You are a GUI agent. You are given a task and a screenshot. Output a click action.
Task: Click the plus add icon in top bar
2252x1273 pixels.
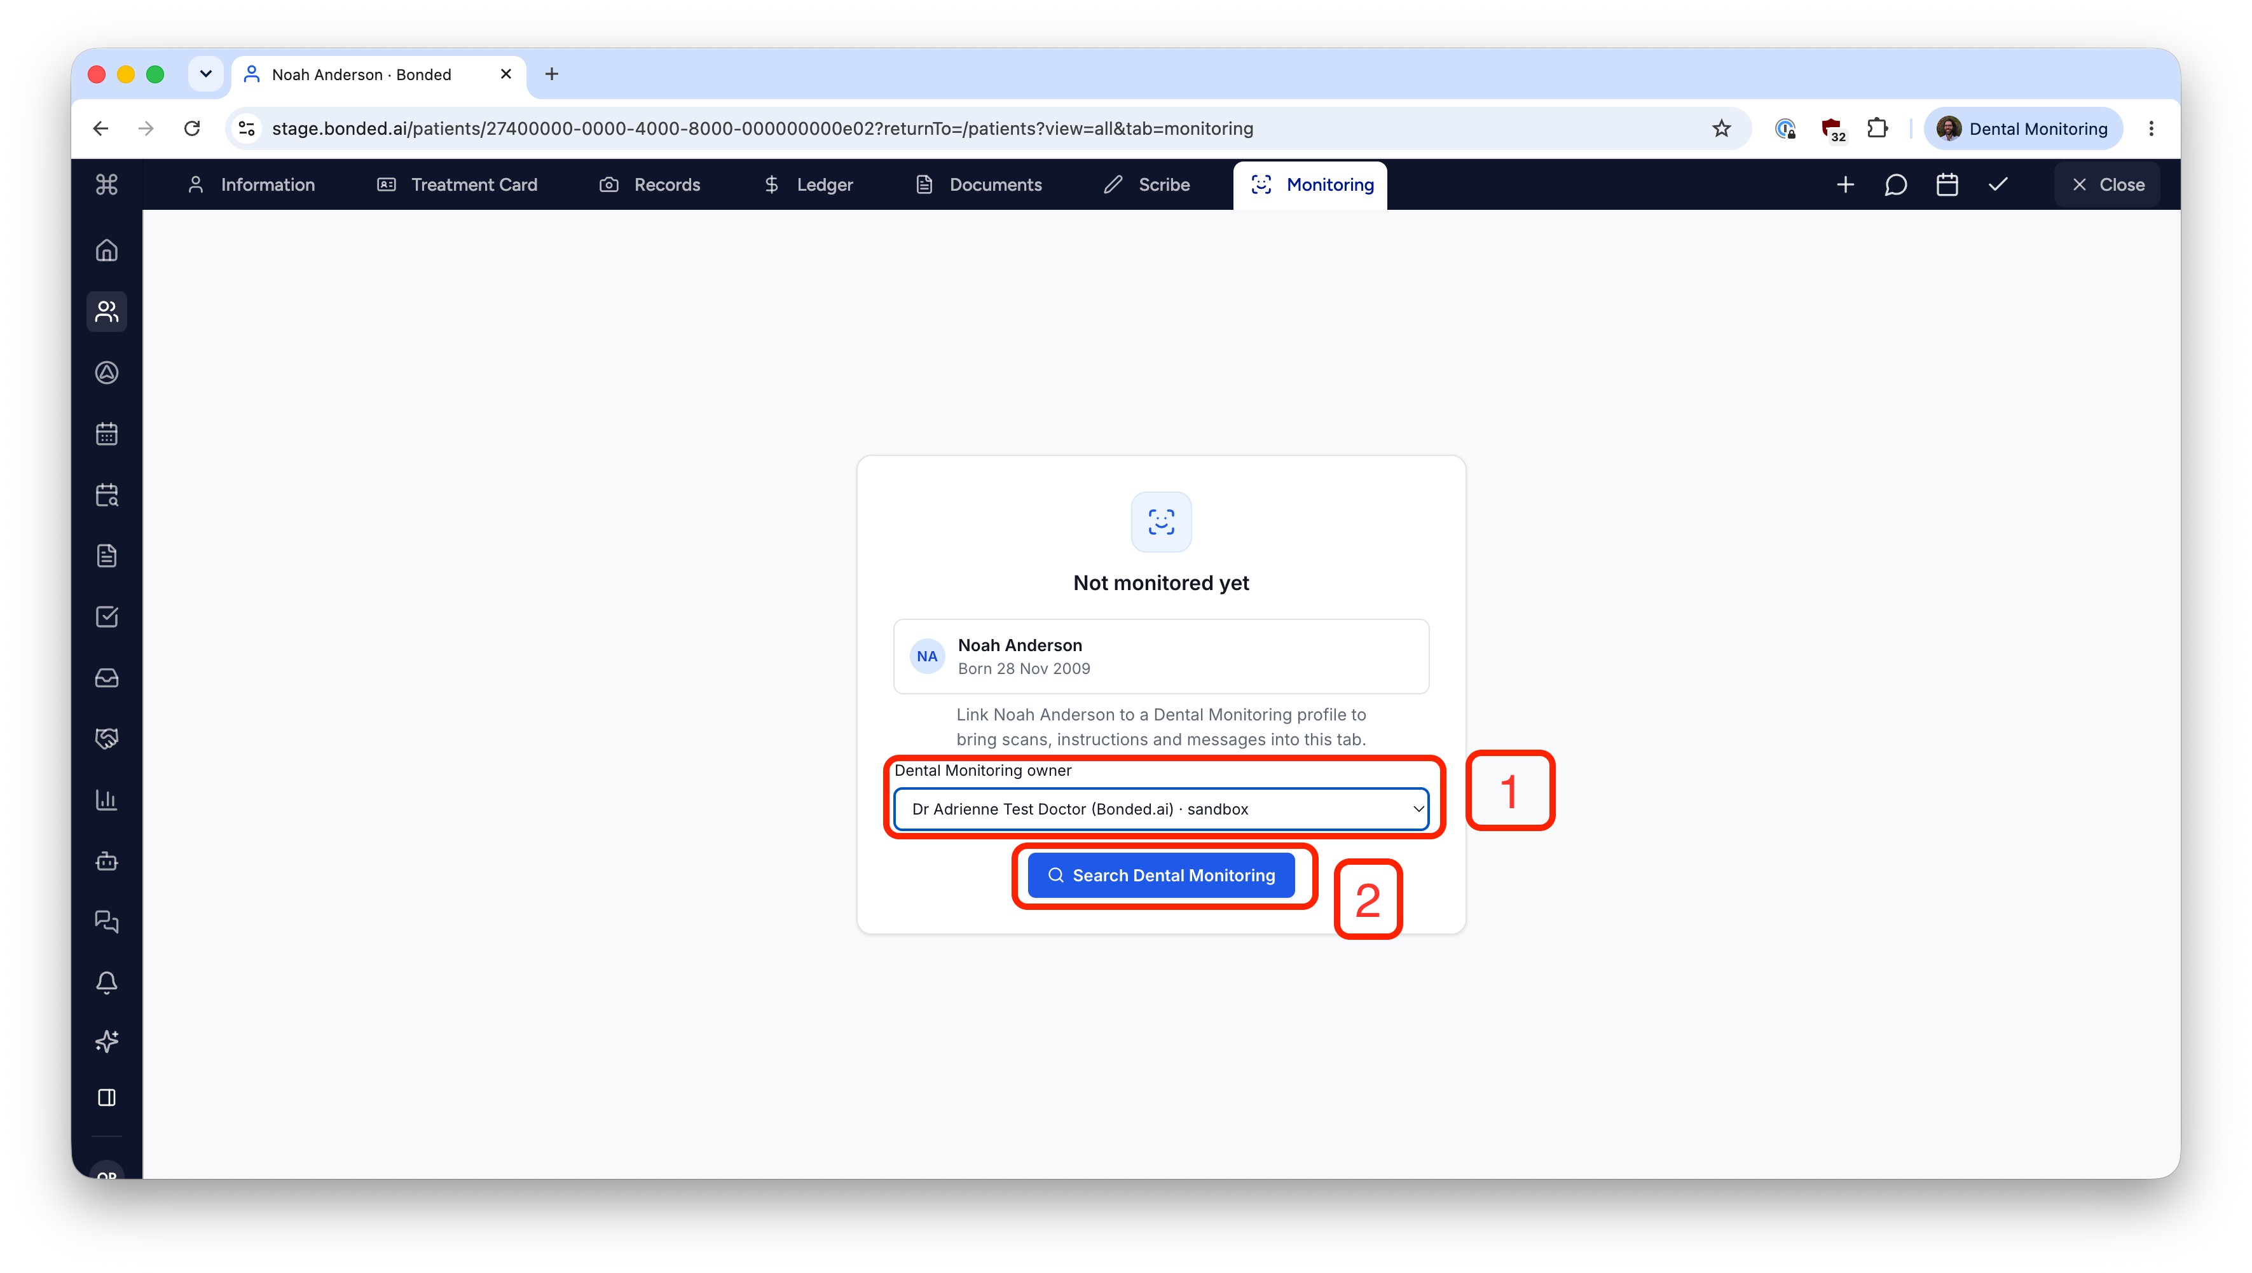pyautogui.click(x=1844, y=184)
